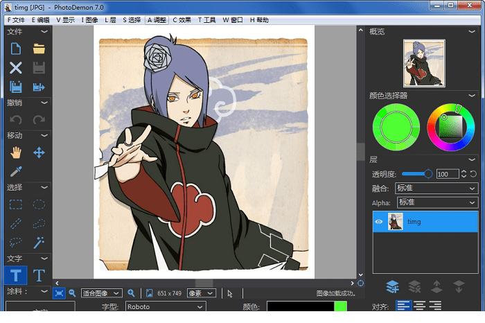Open the Alpha mode dropdown
Viewport: 485px width, 323px height.
point(436,202)
